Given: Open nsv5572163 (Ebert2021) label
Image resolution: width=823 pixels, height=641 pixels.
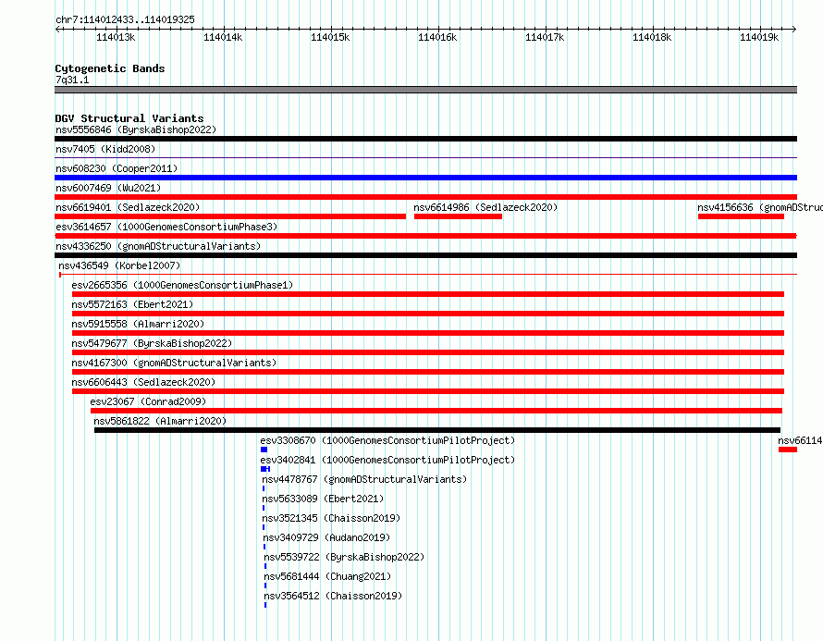Looking at the screenshot, I should pos(132,304).
